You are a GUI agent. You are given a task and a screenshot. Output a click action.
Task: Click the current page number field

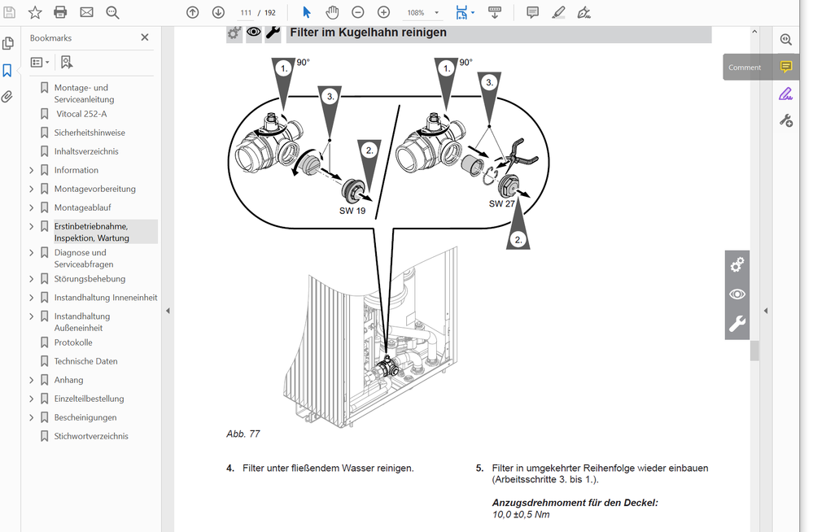(246, 13)
